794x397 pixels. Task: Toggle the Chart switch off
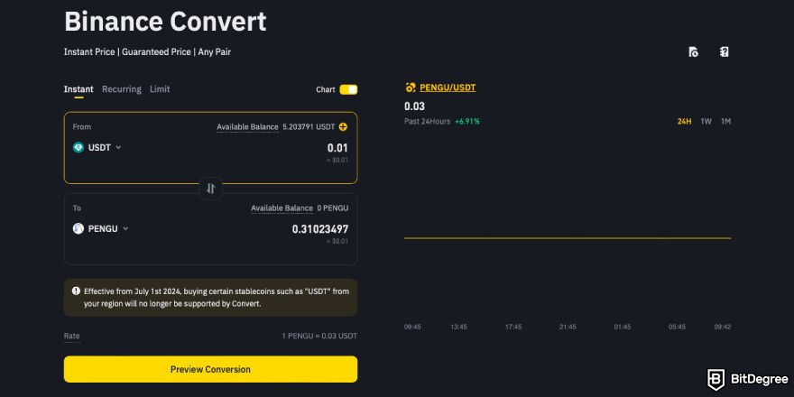click(x=348, y=89)
